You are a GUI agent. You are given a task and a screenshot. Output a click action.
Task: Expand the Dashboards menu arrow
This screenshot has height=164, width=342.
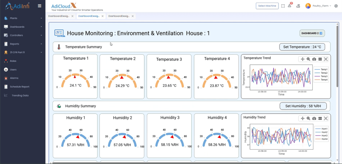point(41,27)
